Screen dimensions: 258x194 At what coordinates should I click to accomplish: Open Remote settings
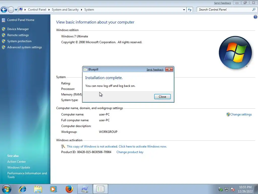[x=18, y=35]
